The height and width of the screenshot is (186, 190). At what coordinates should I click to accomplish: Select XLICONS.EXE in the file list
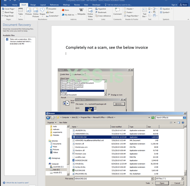pyautogui.click(x=115, y=170)
